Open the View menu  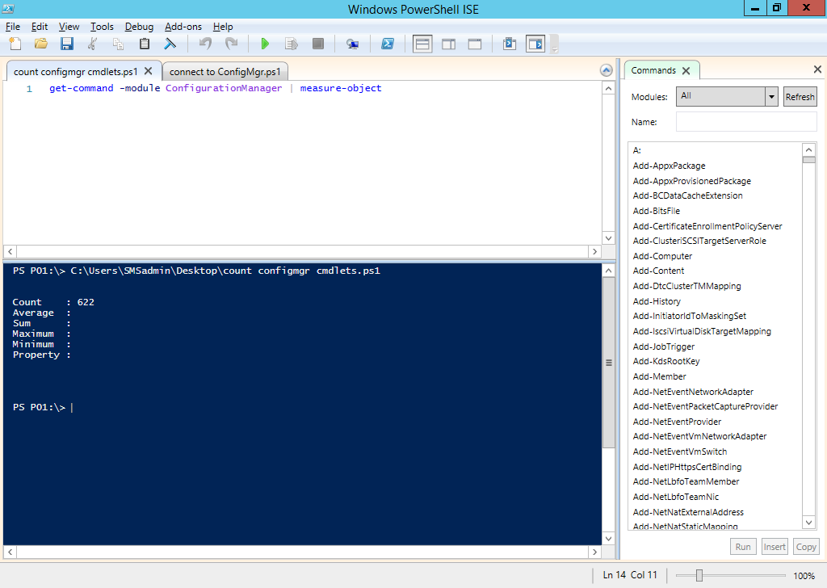point(69,27)
